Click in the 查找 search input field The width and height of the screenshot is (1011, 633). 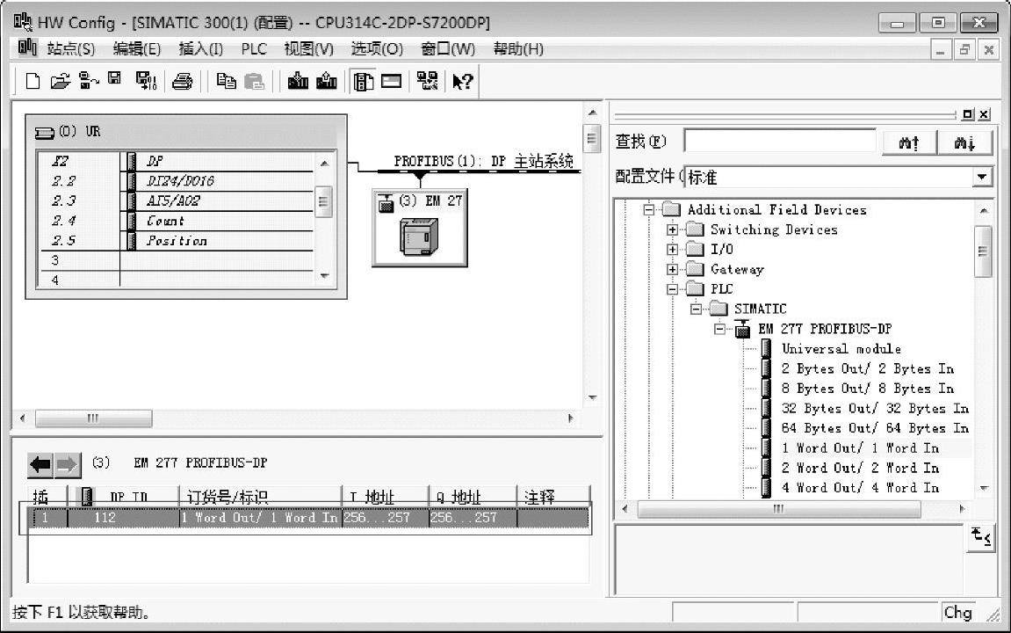pyautogui.click(x=779, y=142)
